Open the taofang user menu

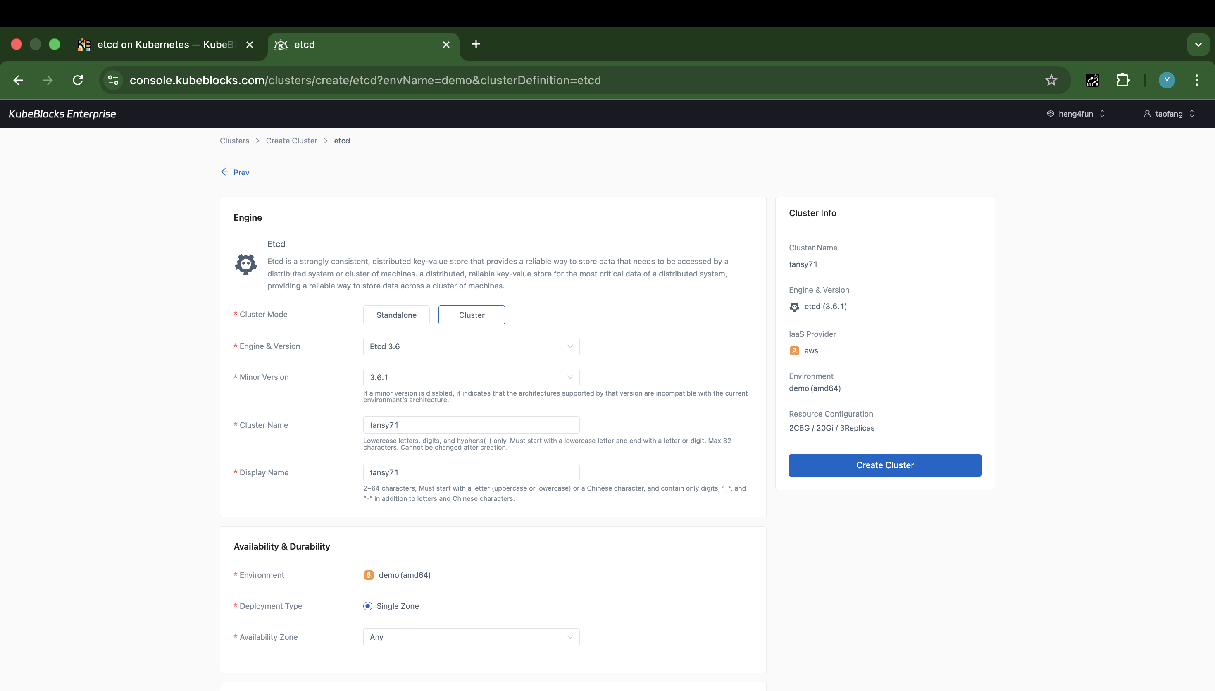pyautogui.click(x=1169, y=114)
